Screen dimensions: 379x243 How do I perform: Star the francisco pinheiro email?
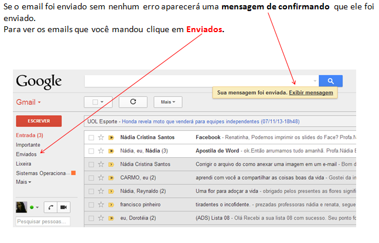pyautogui.click(x=101, y=204)
